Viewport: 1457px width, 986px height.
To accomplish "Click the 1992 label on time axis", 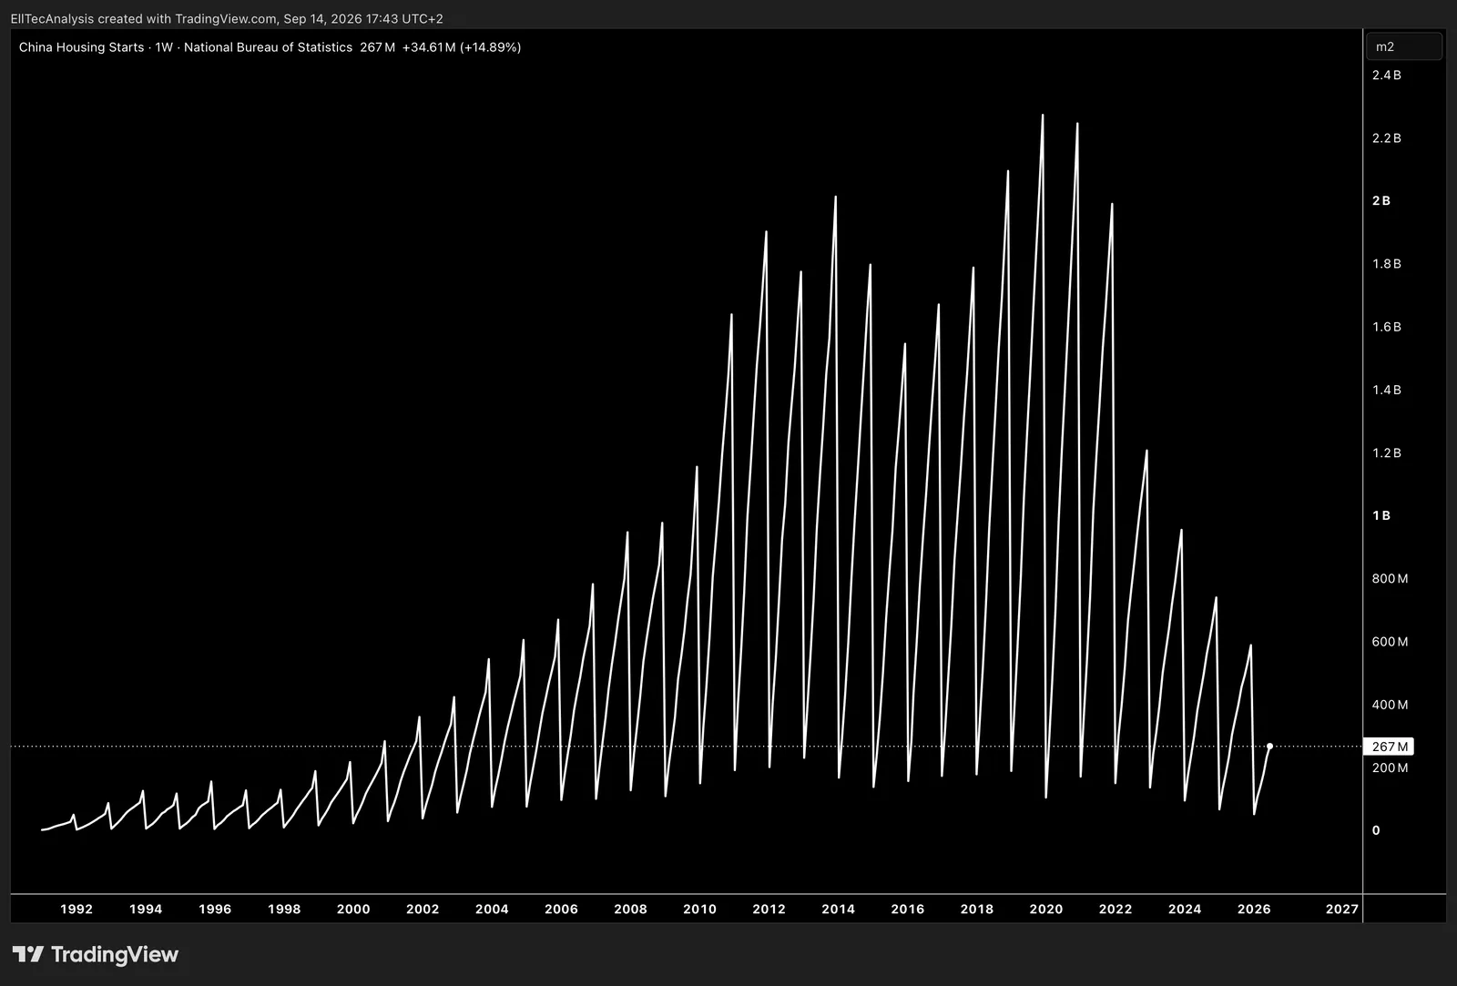I will (76, 909).
